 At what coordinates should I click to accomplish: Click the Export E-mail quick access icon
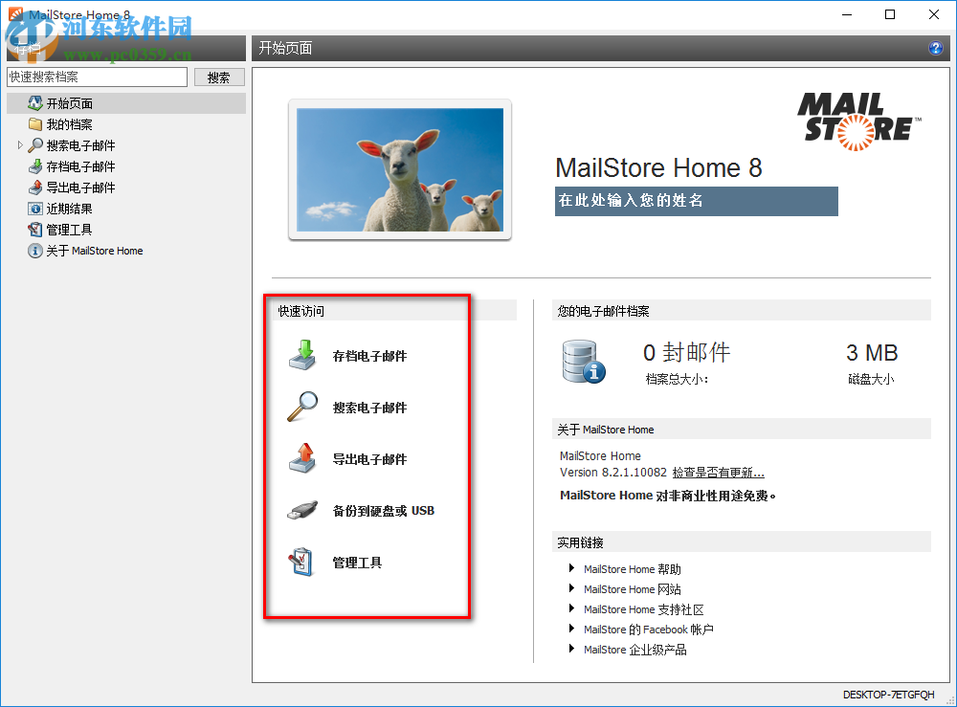[304, 458]
